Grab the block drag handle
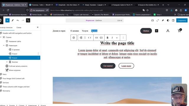Screen dimensions: 189x106 pyautogui.click(x=85, y=38)
